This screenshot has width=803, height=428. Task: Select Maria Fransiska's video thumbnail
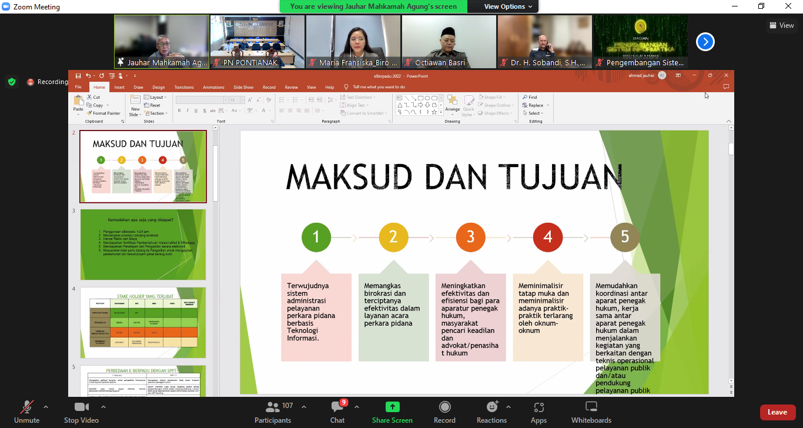point(353,41)
